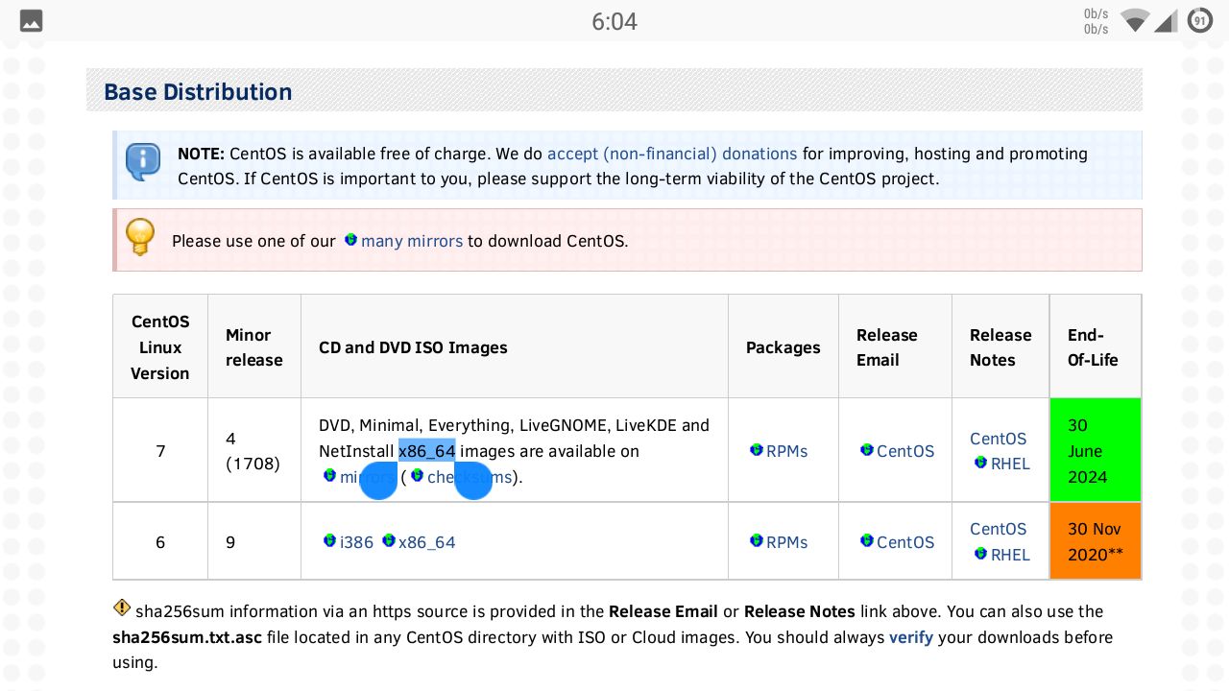Tap the 0b/s network speed readout
Image resolution: width=1229 pixels, height=691 pixels.
[x=1096, y=21]
